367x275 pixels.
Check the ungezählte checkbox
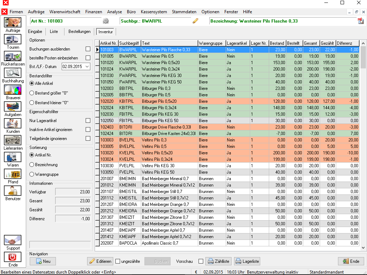click(x=118, y=261)
